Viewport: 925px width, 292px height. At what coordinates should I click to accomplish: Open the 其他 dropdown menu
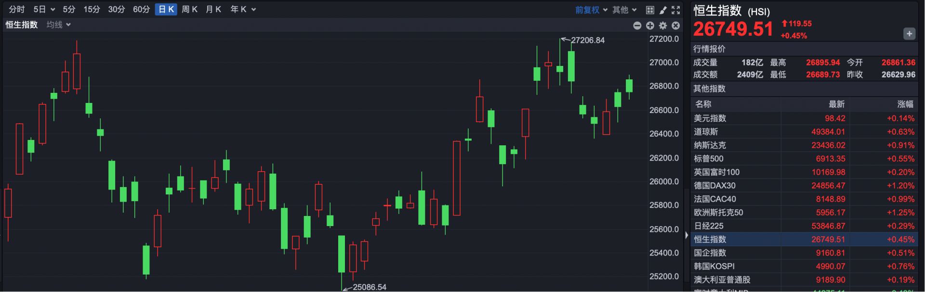(x=624, y=10)
